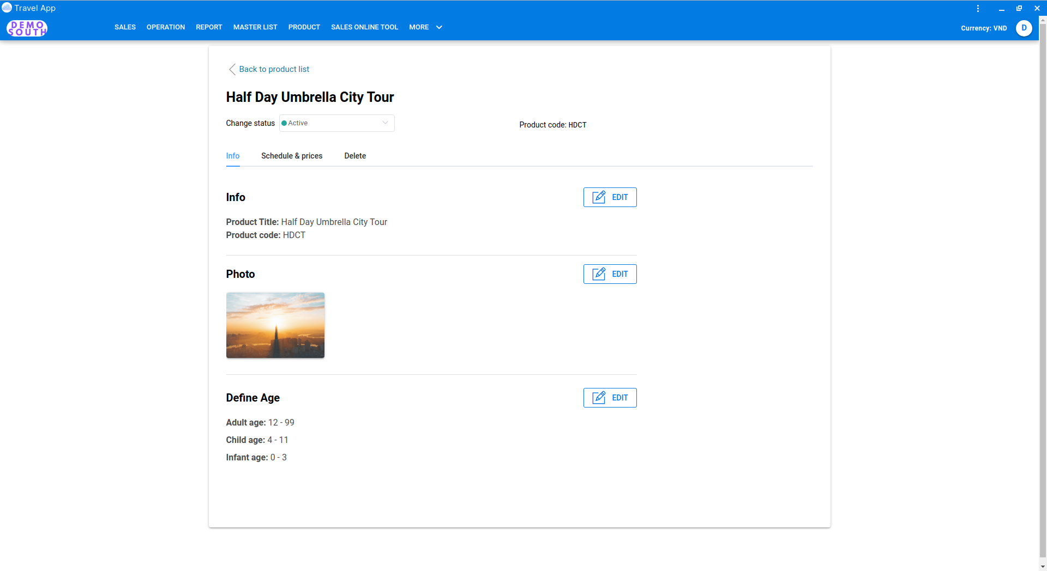
Task: Click the Travel App title bar icon
Action: (x=7, y=8)
